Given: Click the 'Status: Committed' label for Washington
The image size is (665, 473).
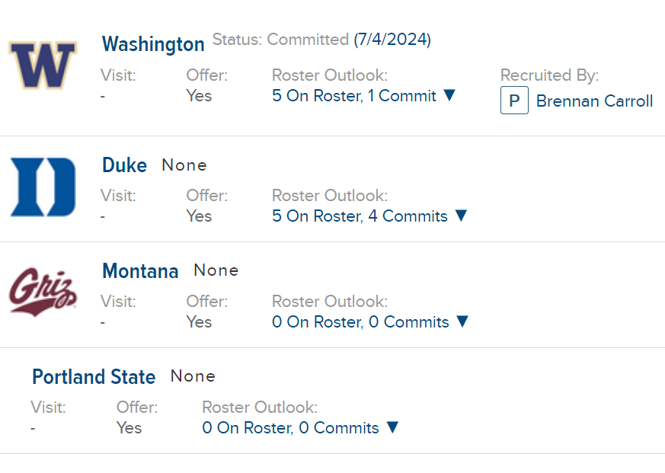Looking at the screenshot, I should tap(280, 40).
